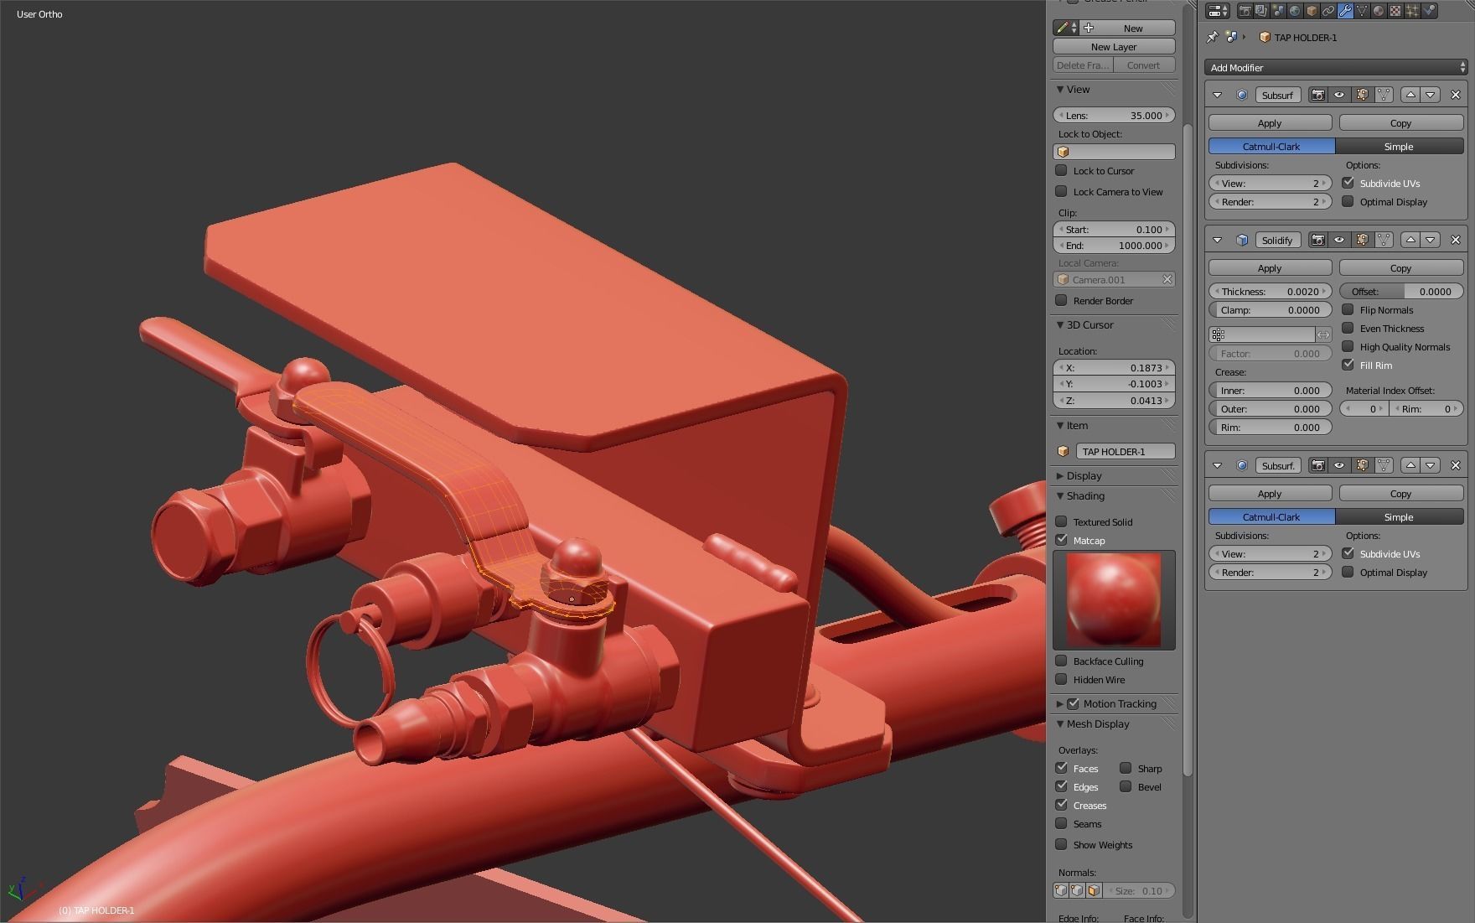
Task: Disable the Matcap checkbox
Action: [1061, 540]
